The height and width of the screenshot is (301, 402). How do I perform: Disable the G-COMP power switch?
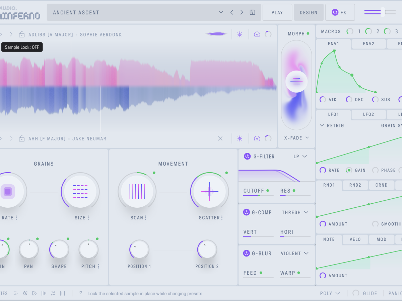[247, 212]
